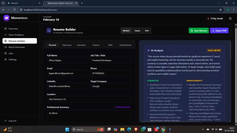Click the Resume Builder layout icon
237x133 pixels.
coord(49,31)
